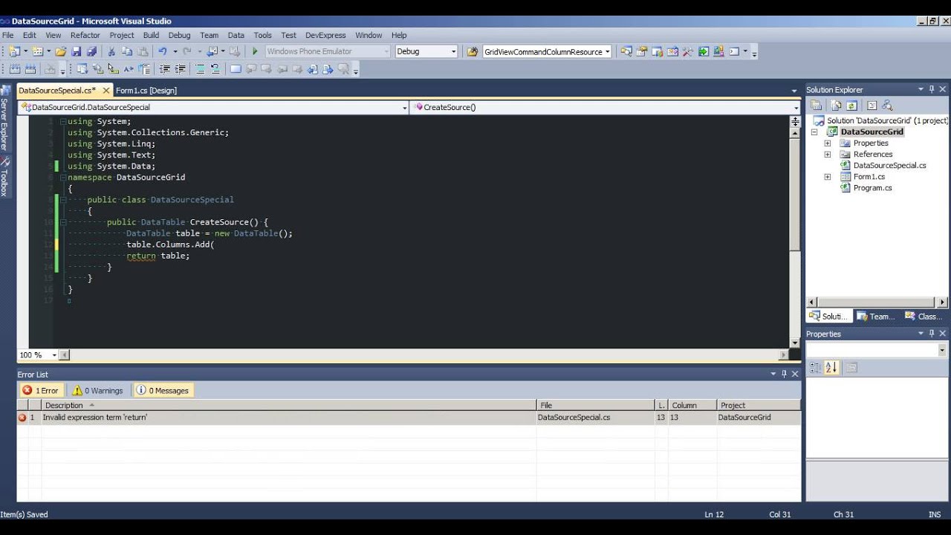Open the Toolbox side tab
The height and width of the screenshot is (535, 951).
[x=4, y=176]
